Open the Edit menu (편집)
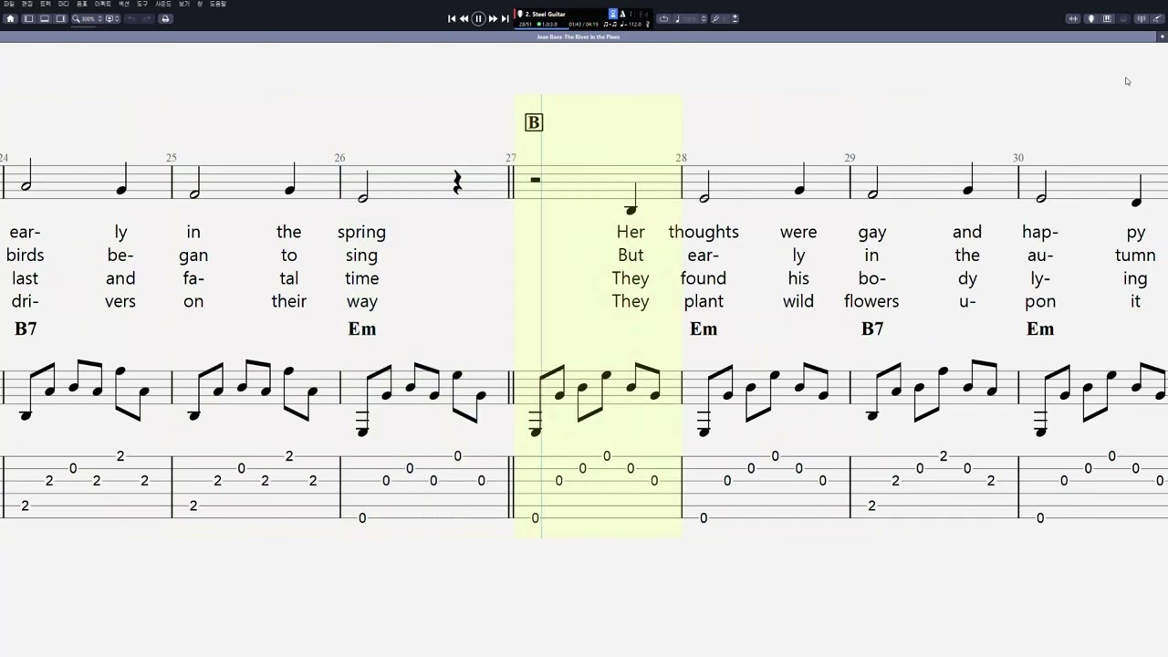This screenshot has height=657, width=1168. point(27,4)
